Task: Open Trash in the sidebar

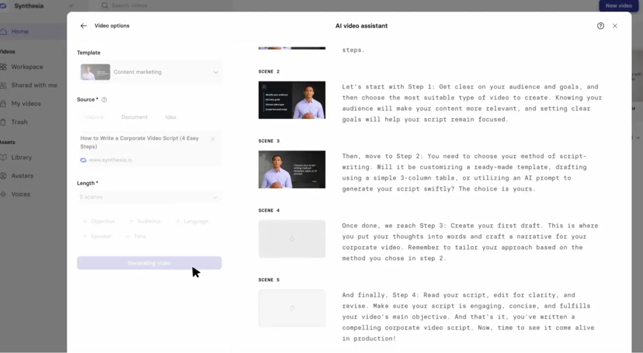Action: (19, 122)
